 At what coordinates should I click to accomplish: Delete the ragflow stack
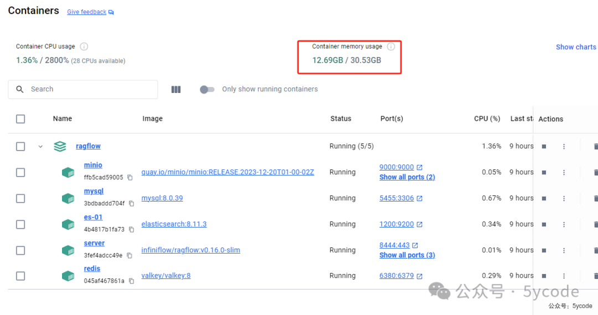[595, 146]
